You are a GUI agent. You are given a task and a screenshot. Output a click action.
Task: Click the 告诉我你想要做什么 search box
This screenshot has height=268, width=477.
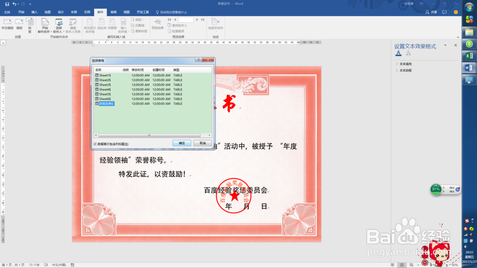click(x=171, y=12)
